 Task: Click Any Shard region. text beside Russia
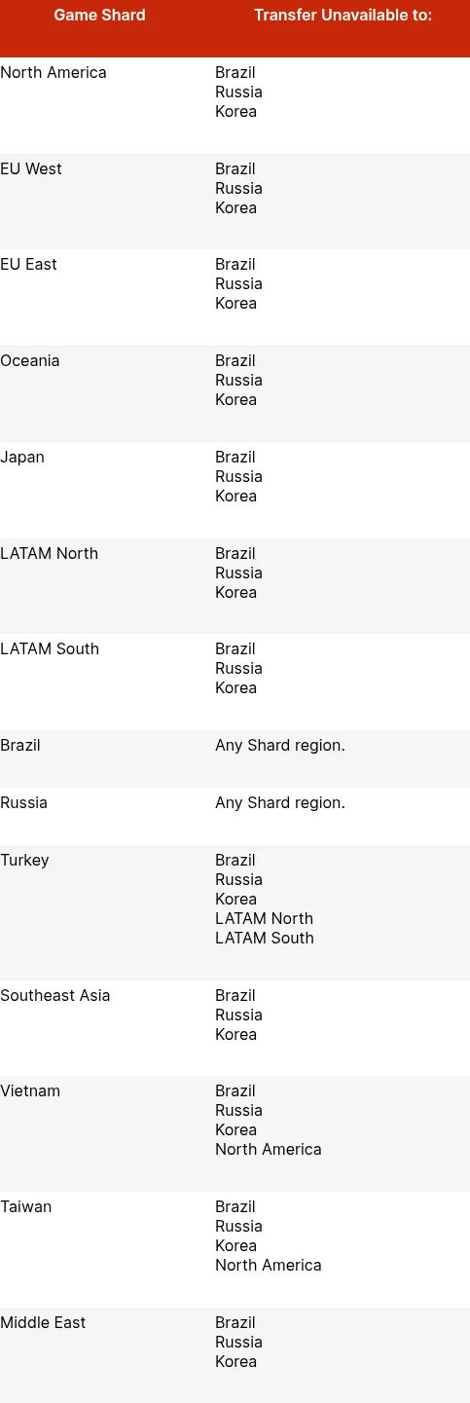pos(280,803)
